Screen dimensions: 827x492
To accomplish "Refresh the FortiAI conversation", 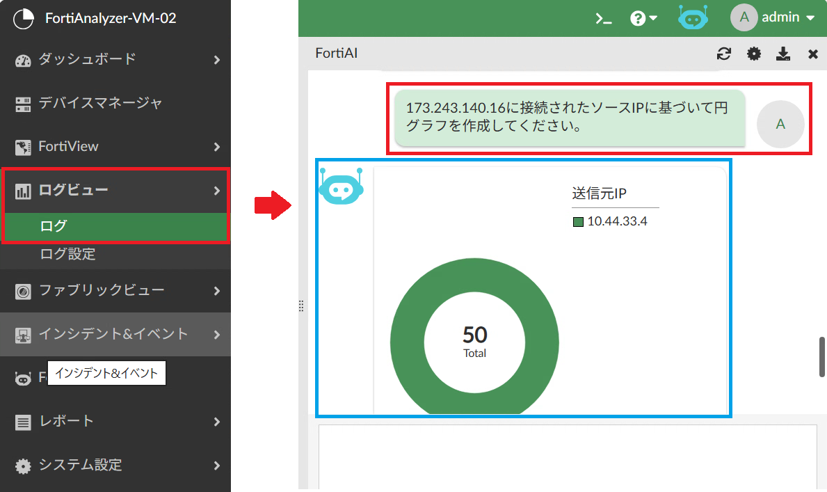I will pos(724,54).
